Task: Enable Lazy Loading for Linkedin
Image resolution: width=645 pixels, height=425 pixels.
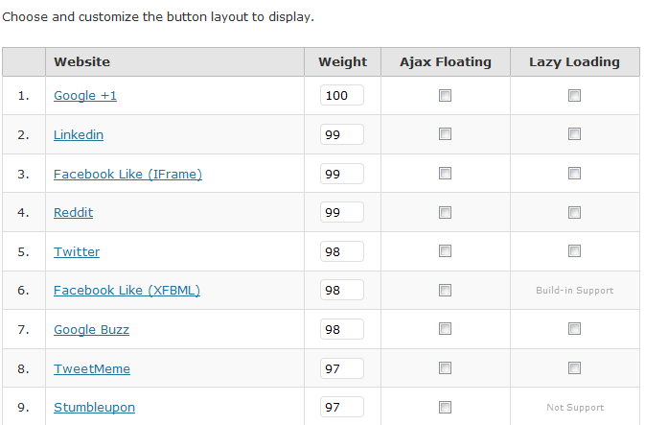Action: click(574, 134)
